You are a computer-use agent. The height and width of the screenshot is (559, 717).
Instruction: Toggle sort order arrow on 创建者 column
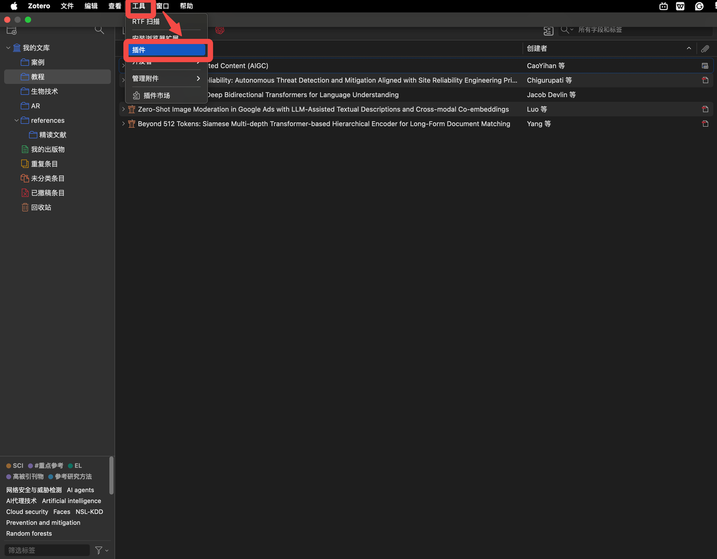tap(689, 49)
